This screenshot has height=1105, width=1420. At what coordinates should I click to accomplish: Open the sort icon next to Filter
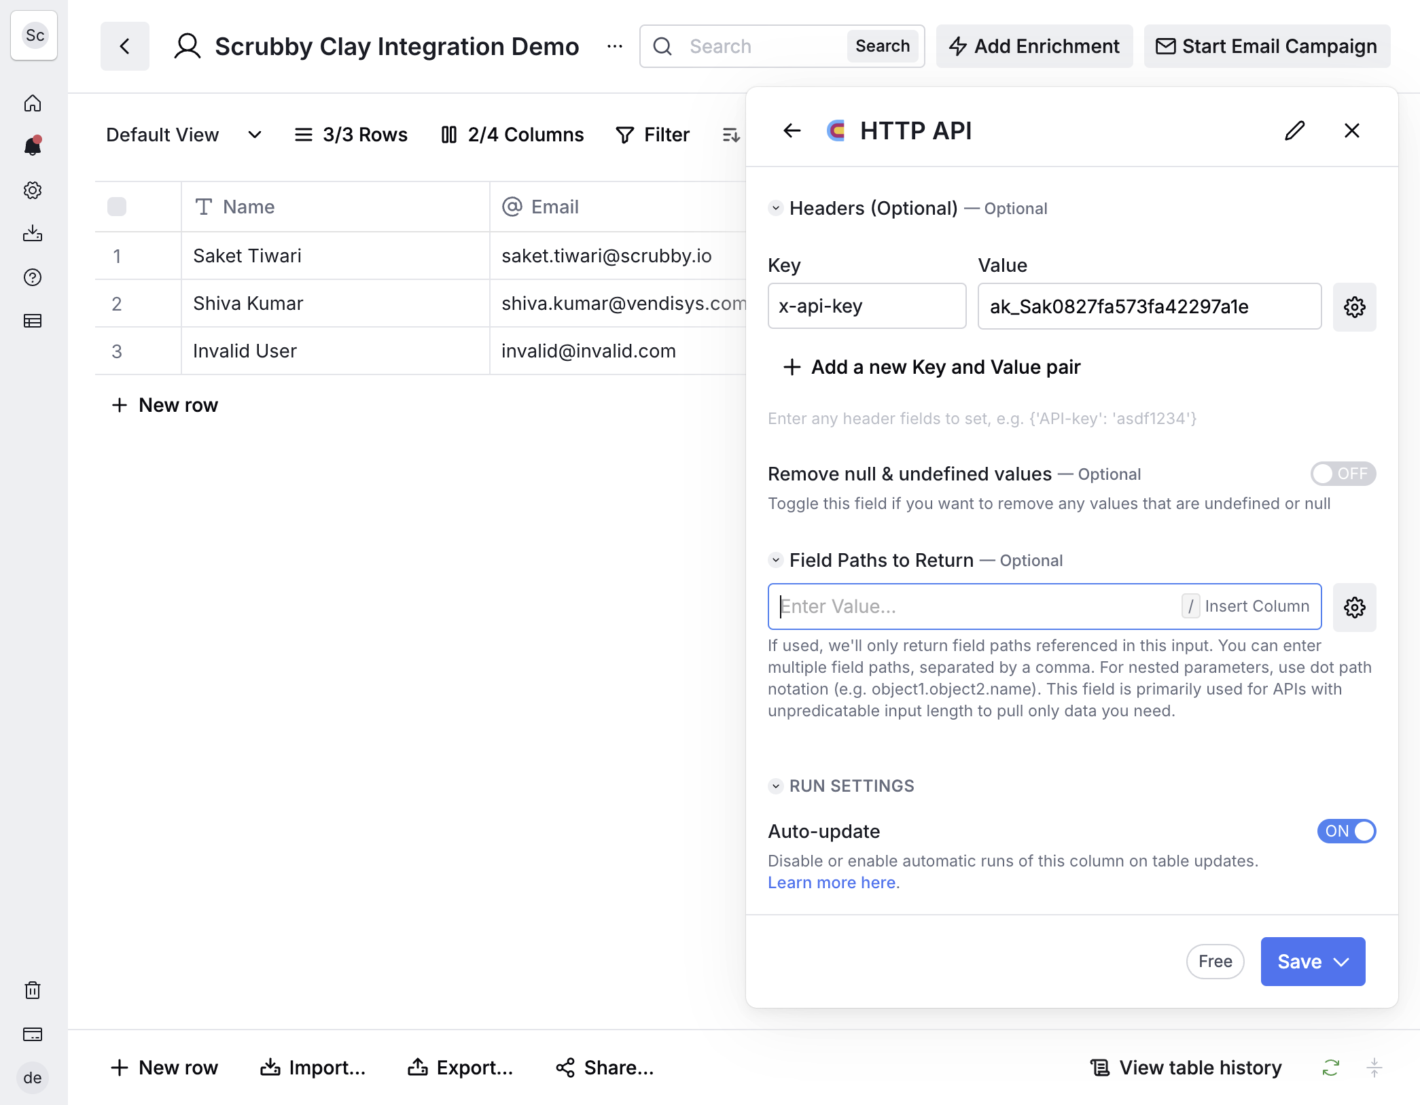[x=731, y=135]
